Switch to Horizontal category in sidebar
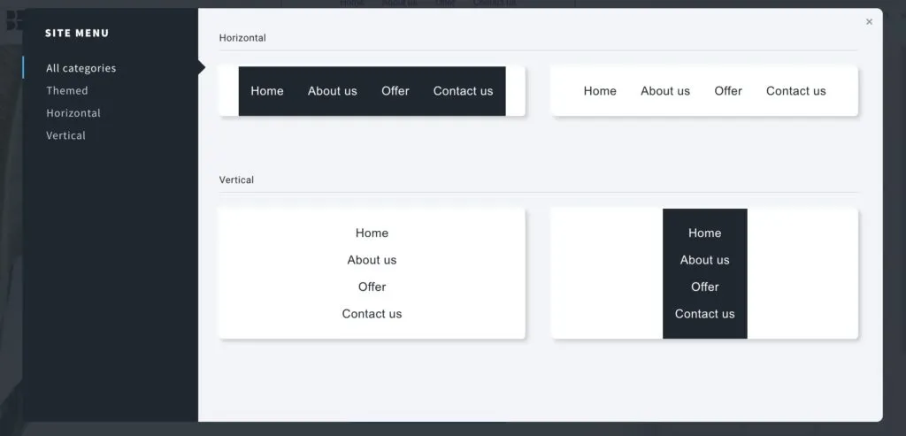 73,113
